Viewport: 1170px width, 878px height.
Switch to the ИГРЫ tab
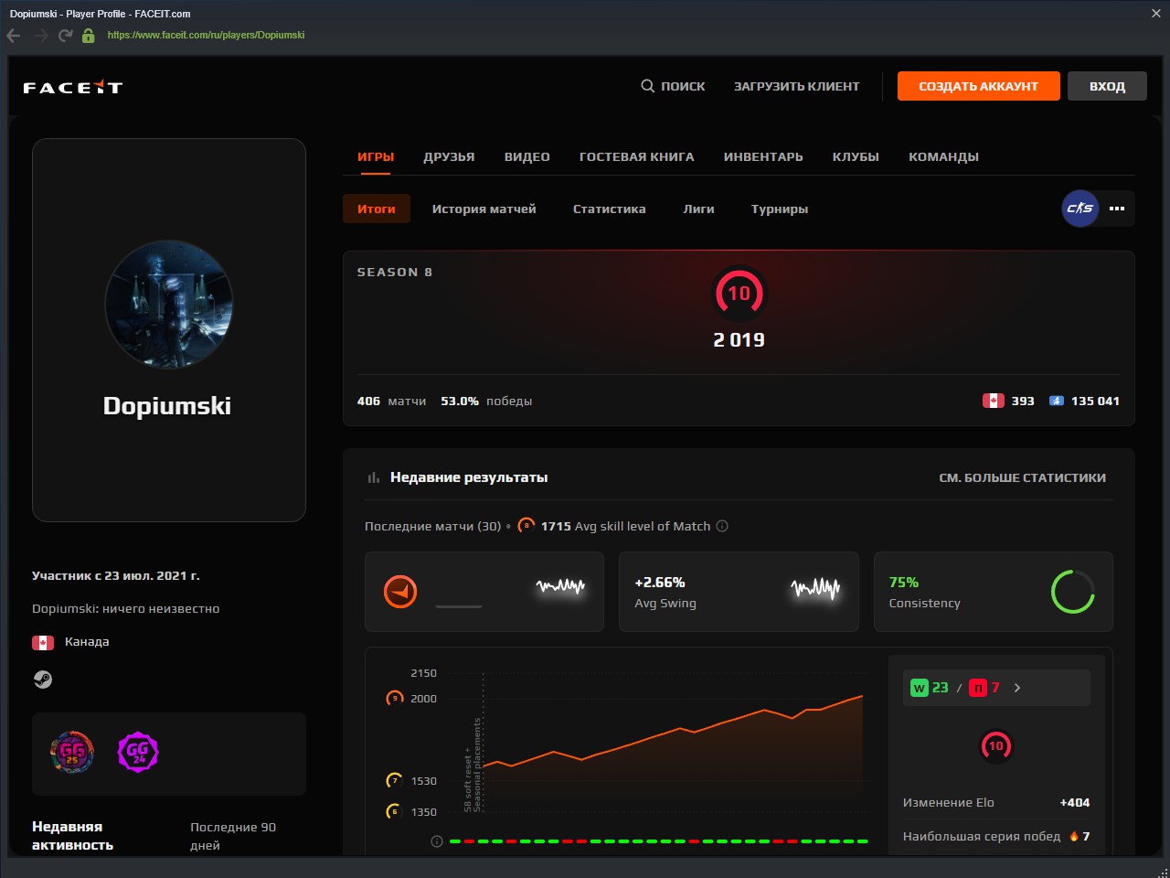(x=376, y=156)
